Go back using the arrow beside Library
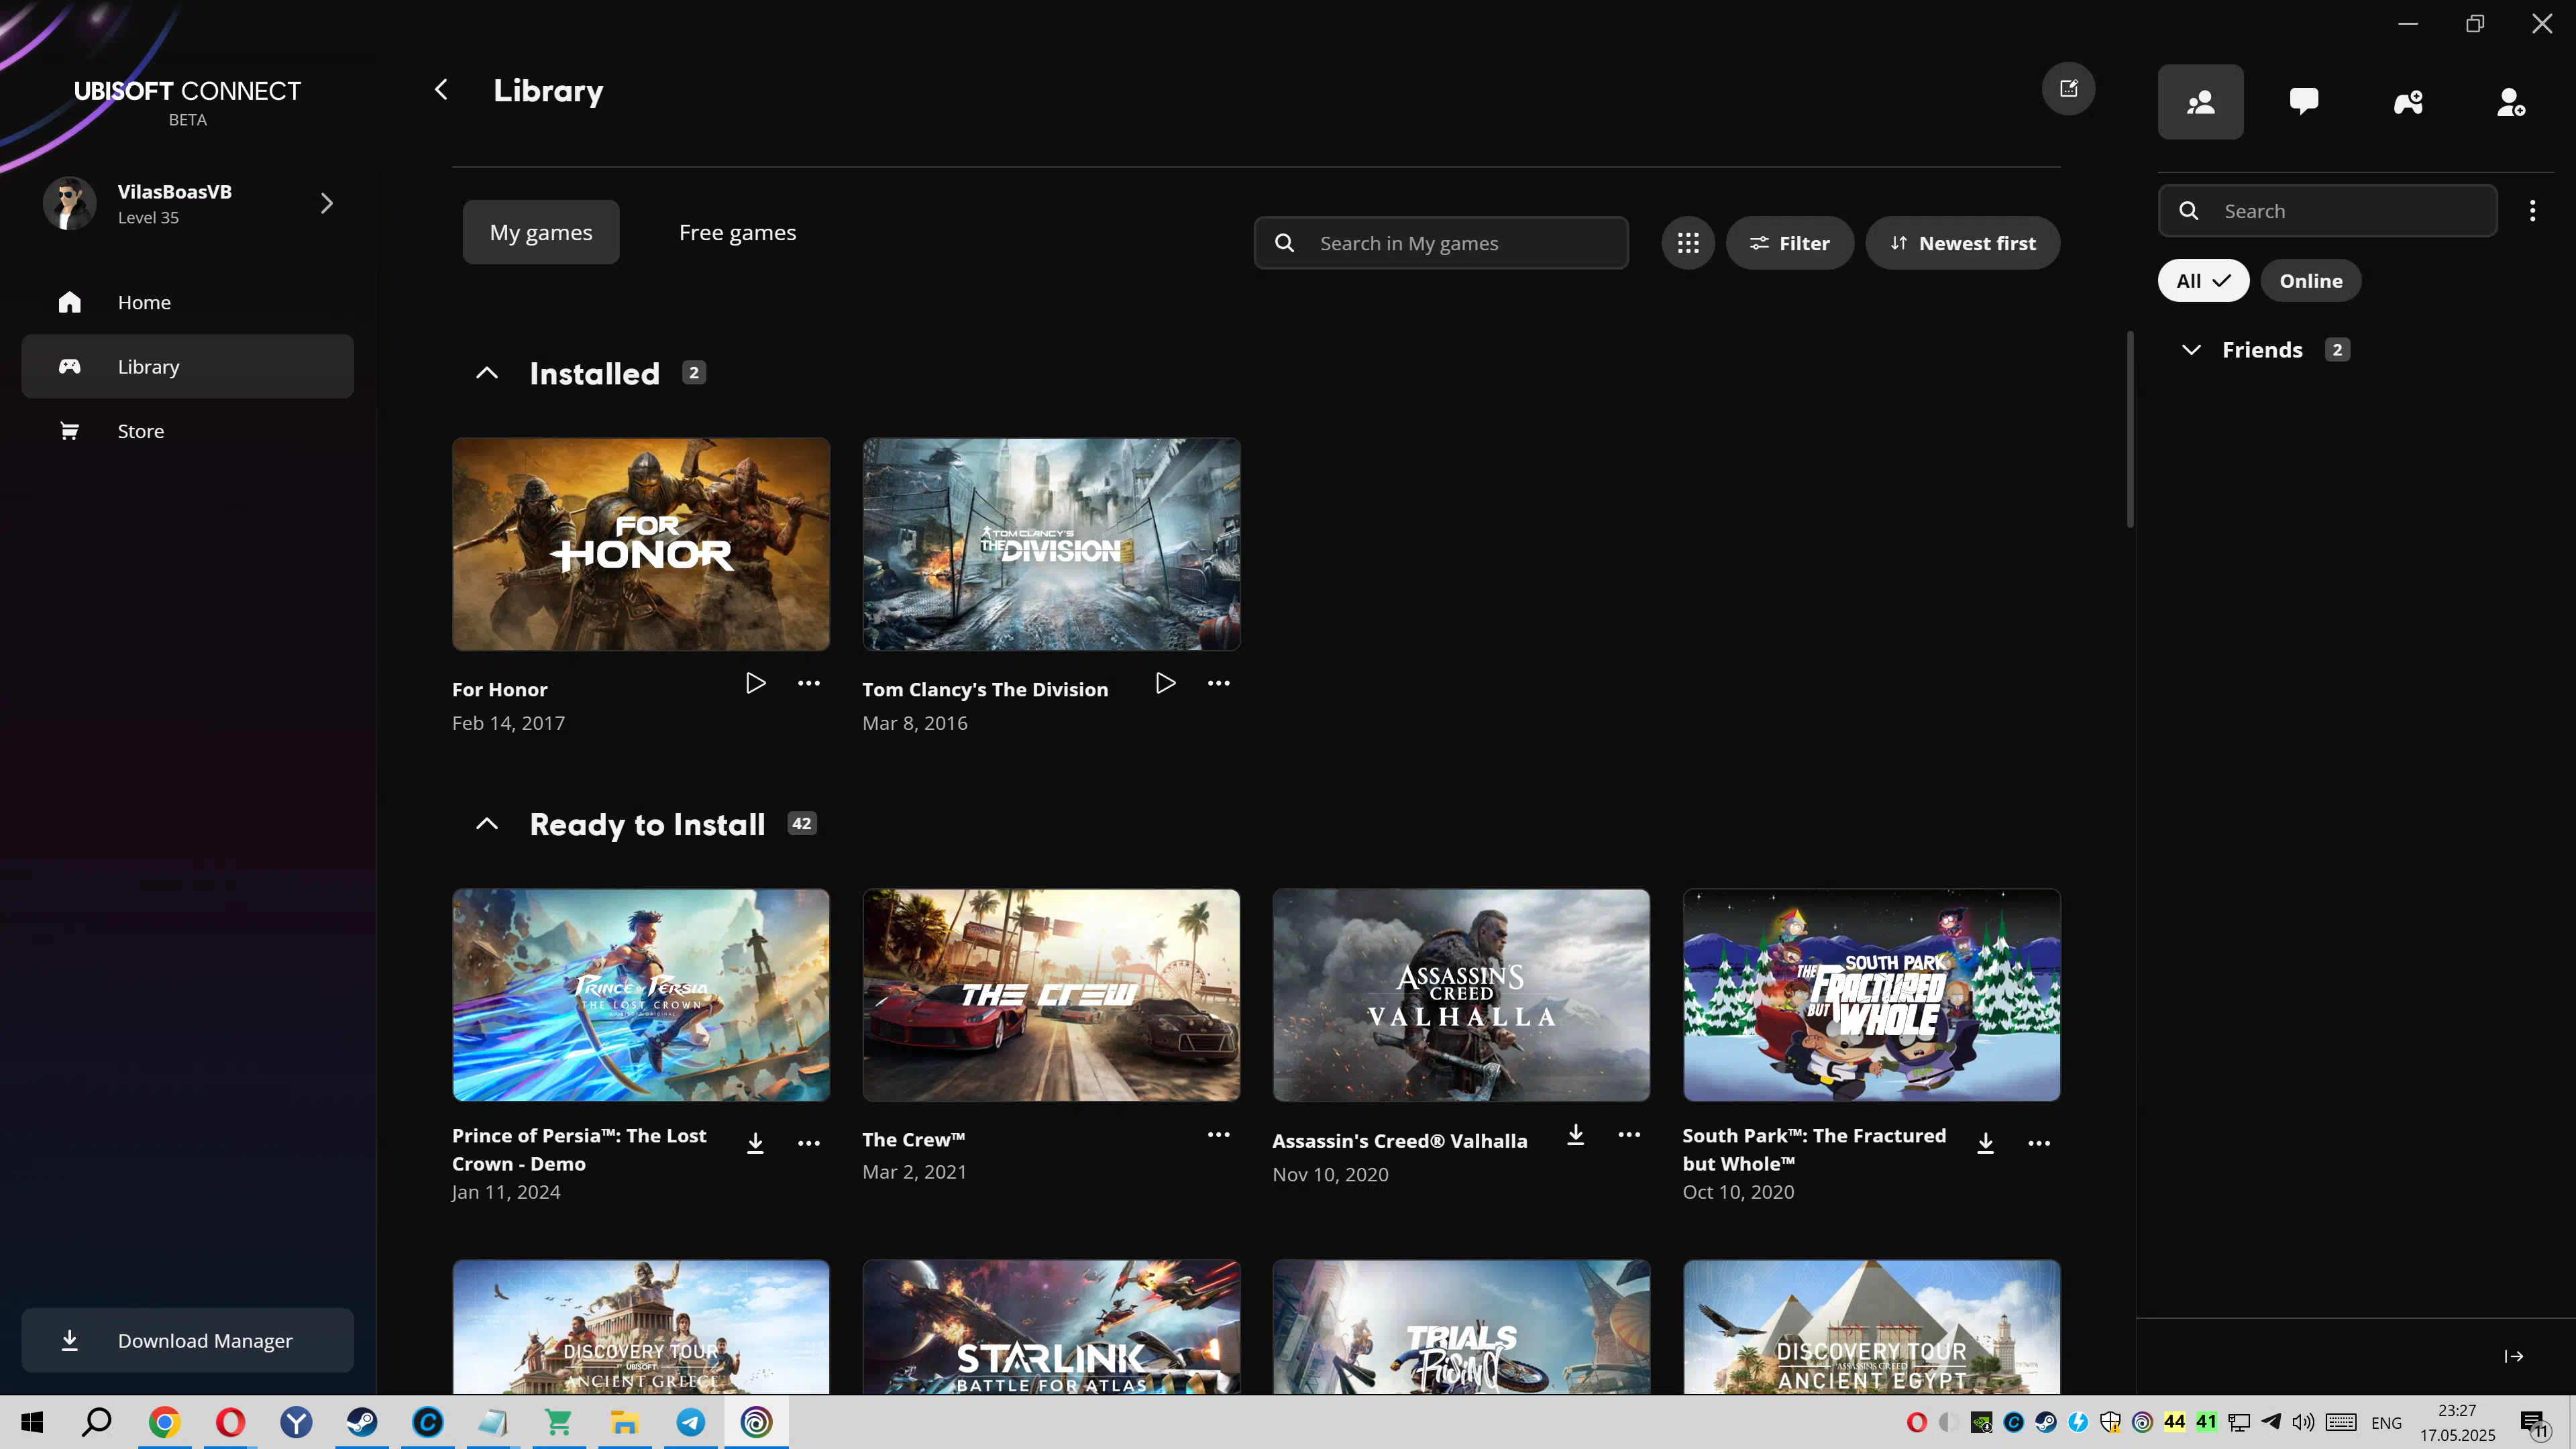The image size is (2576, 1449). (x=441, y=90)
